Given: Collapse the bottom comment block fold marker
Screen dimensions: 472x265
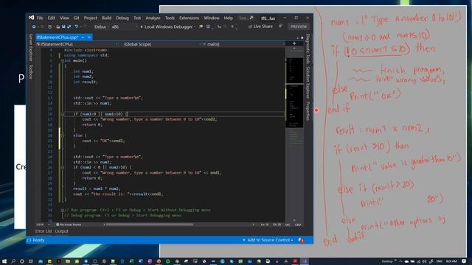Looking at the screenshot, I should (x=62, y=211).
